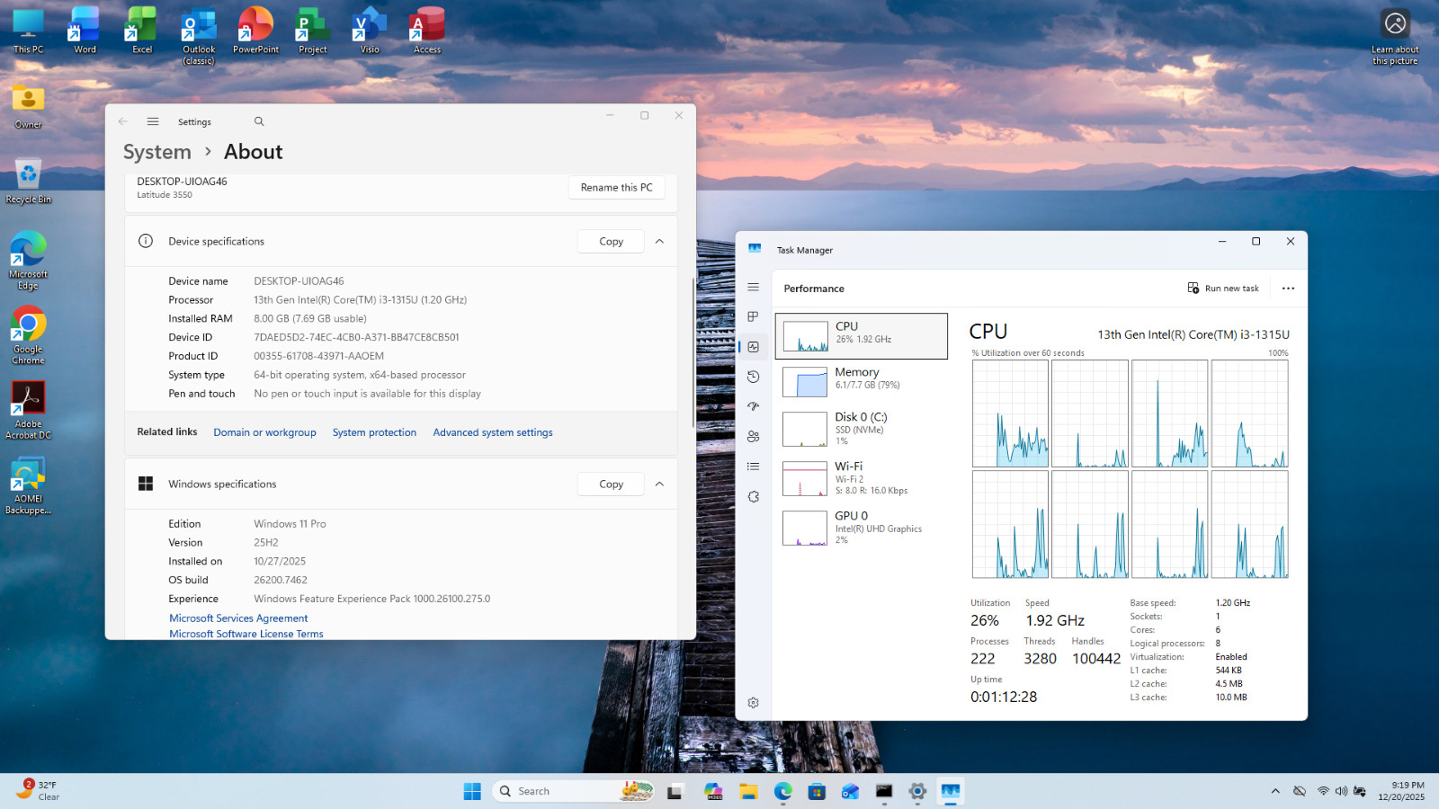Viewport: 1439px width, 809px height.
Task: Collapse the Device specifications section
Action: click(x=659, y=241)
